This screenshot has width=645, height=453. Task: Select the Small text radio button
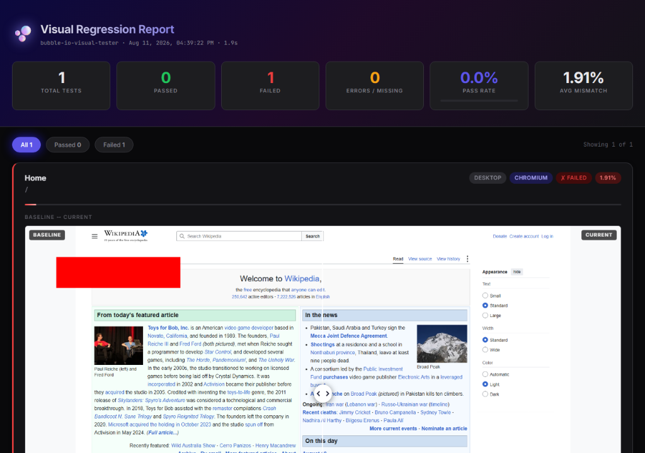485,296
